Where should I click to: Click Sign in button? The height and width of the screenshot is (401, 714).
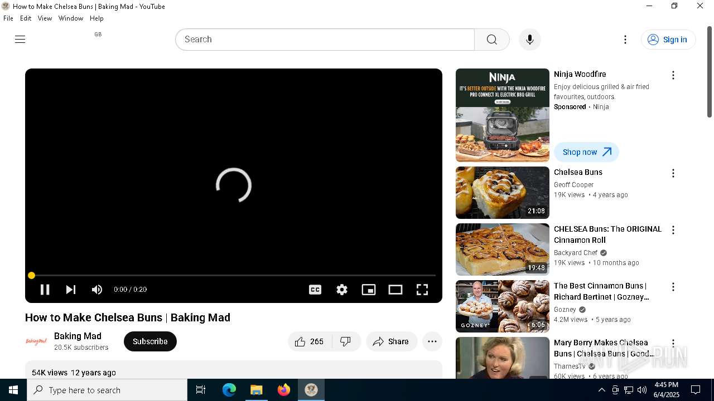668,40
